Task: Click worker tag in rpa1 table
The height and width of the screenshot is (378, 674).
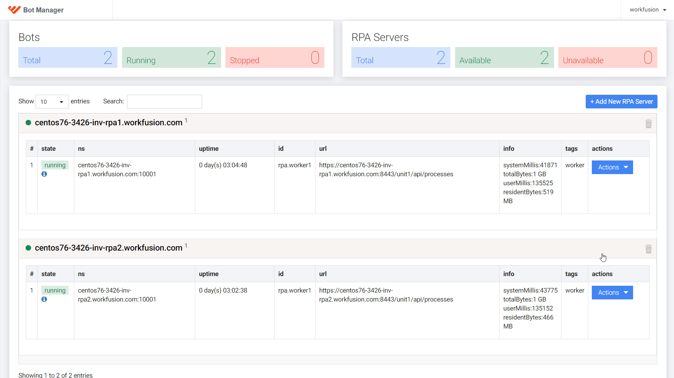Action: pos(575,165)
